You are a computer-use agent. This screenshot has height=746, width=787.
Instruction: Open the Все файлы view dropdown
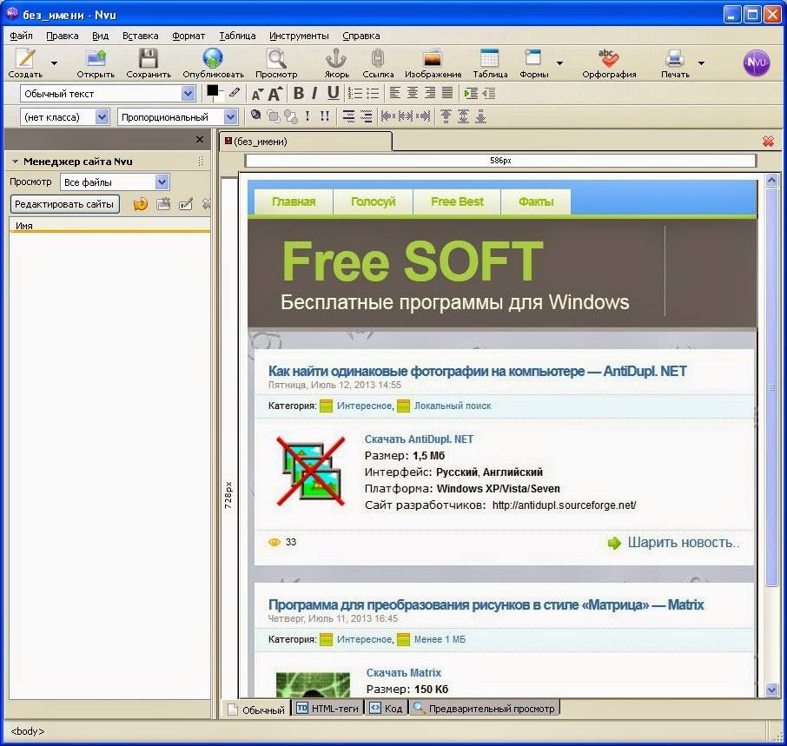(115, 182)
